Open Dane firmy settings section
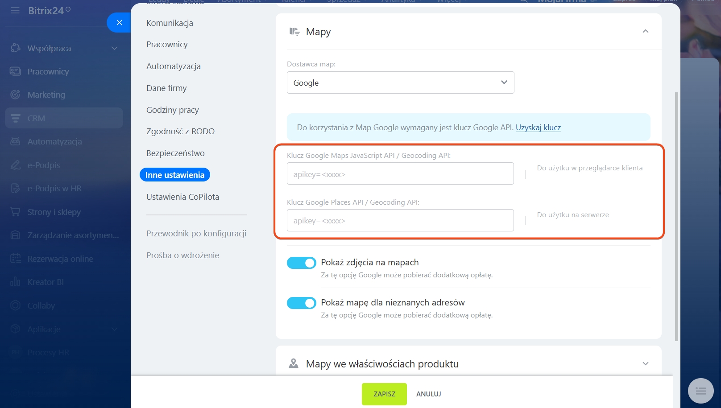The image size is (721, 408). point(166,88)
